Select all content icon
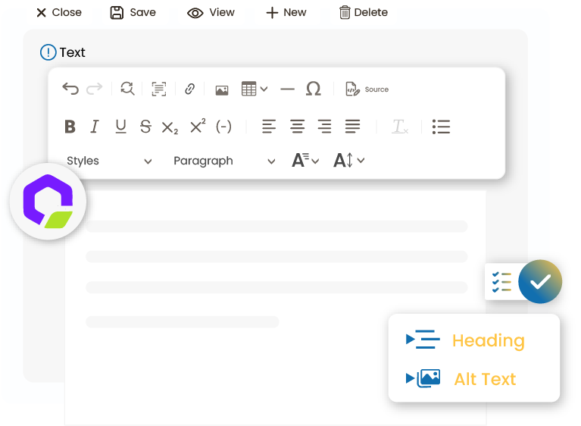Screen dimensions: 581x426 point(159,89)
